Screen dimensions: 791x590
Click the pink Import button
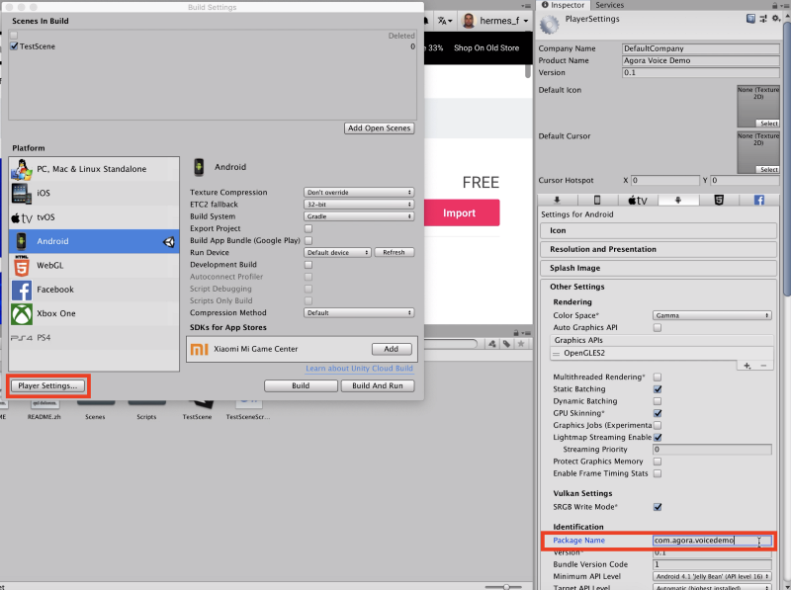[x=460, y=212]
